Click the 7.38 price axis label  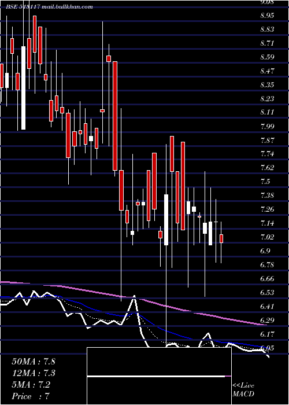(267, 196)
